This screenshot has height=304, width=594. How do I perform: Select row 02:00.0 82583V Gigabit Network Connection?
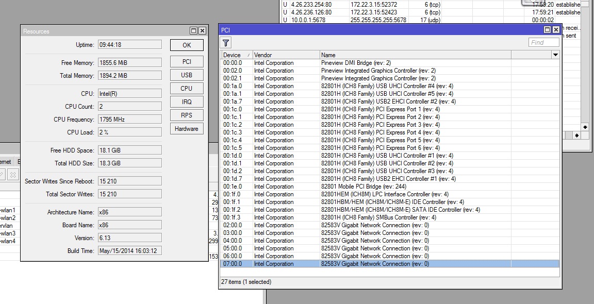coord(390,225)
